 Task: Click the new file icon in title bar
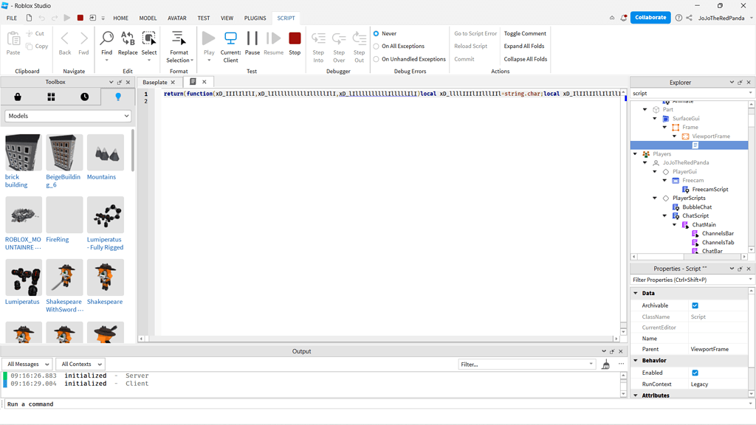[29, 18]
